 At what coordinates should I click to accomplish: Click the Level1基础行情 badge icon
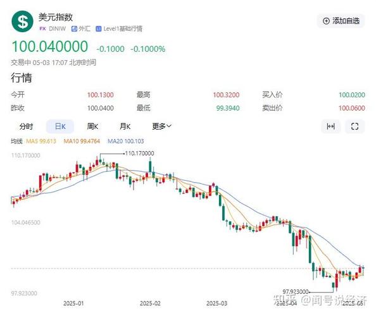pos(98,28)
